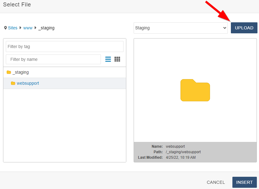Image resolution: width=259 pixels, height=189 pixels.
Task: Go to www breadcrumb link
Action: point(28,28)
